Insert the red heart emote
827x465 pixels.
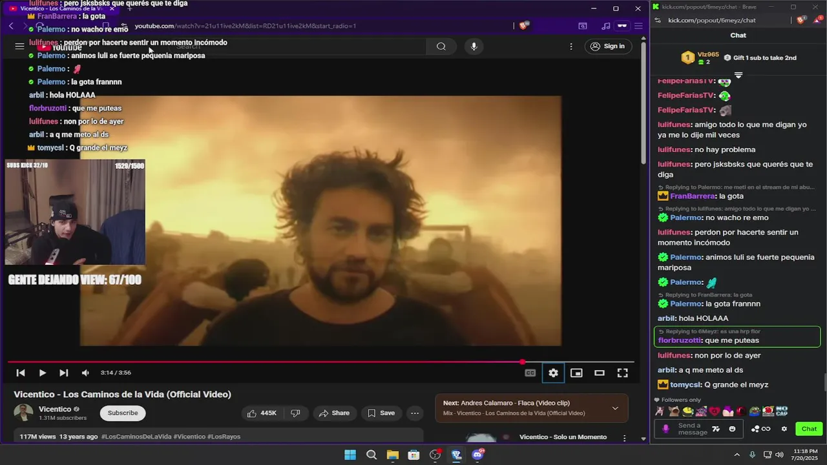[714, 411]
